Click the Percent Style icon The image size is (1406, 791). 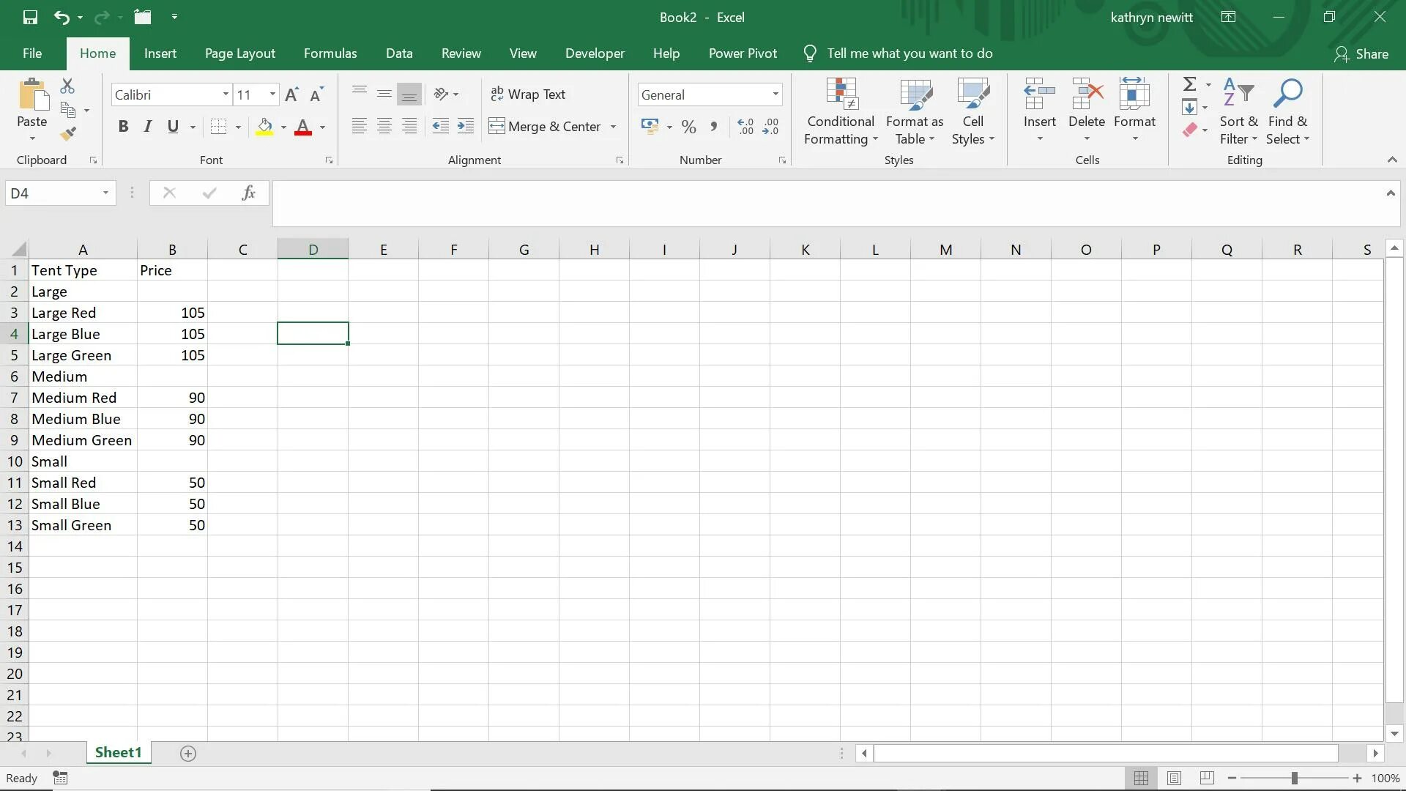click(688, 127)
